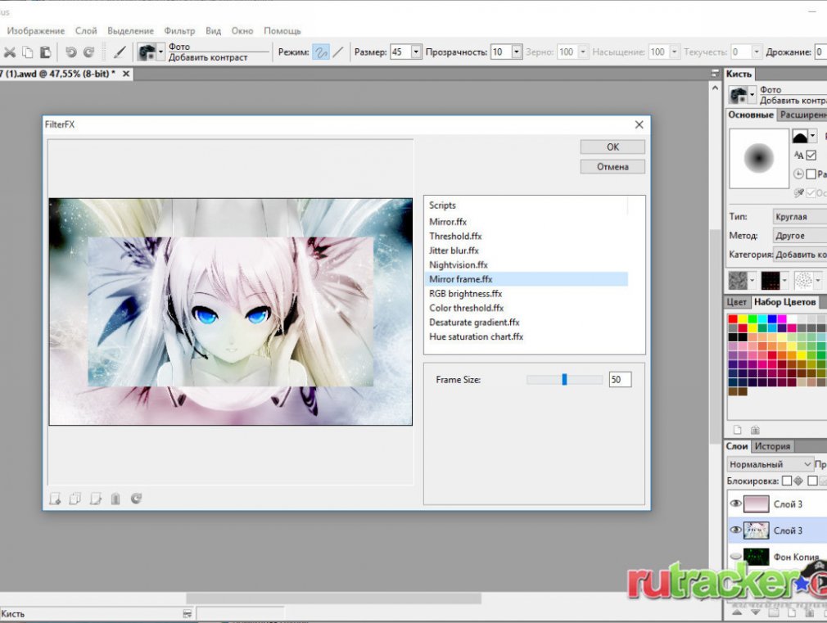The image size is (827, 623).
Task: Show the Фон Копия layer
Action: pos(735,557)
